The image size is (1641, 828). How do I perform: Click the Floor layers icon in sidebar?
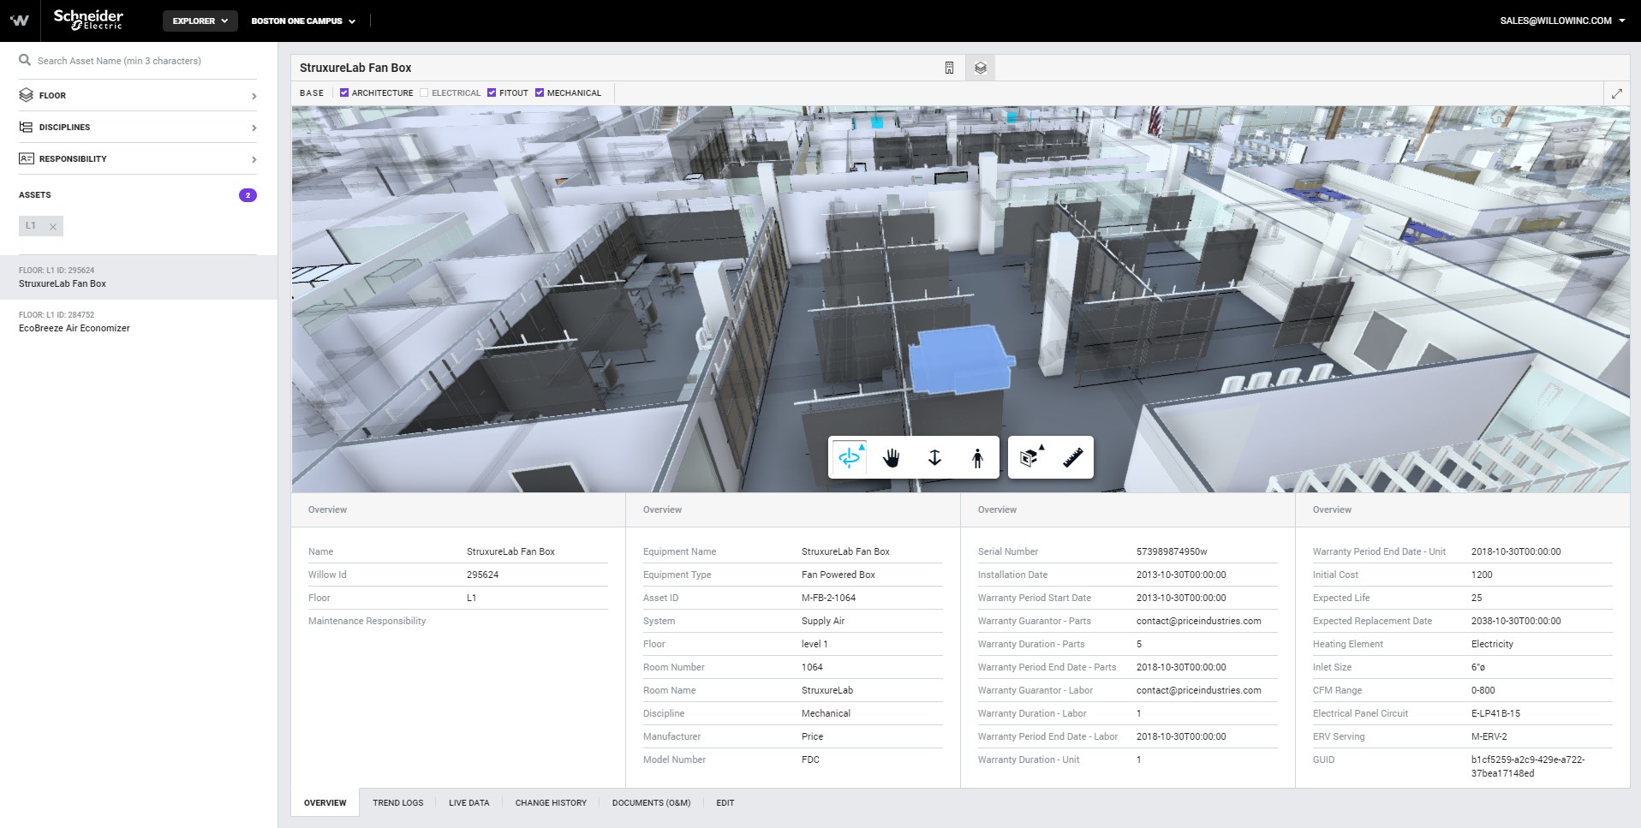[x=26, y=95]
